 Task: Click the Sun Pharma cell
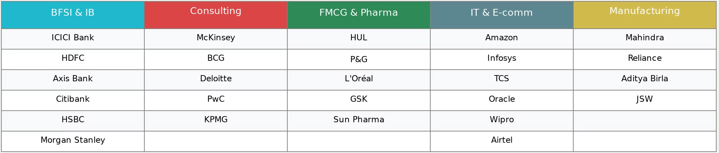[358, 120]
